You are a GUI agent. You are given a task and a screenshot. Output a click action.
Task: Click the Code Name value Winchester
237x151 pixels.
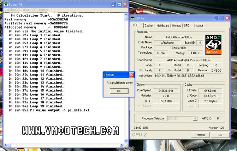[167, 43]
